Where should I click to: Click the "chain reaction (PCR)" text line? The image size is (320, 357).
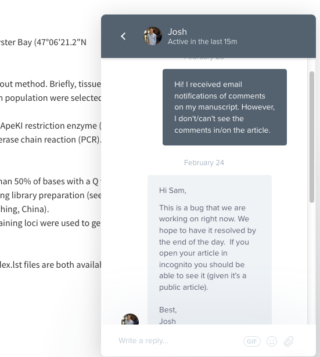(51, 140)
